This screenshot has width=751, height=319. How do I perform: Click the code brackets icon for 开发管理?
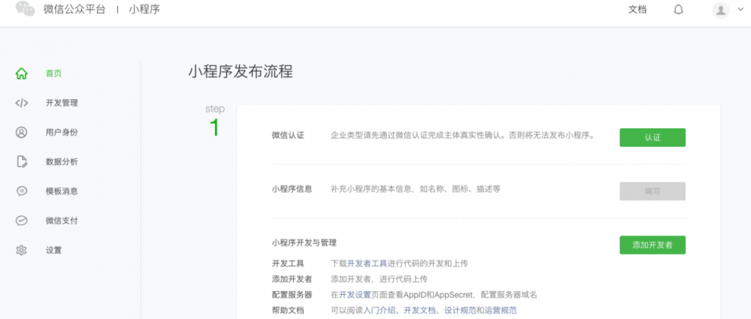pyautogui.click(x=22, y=103)
